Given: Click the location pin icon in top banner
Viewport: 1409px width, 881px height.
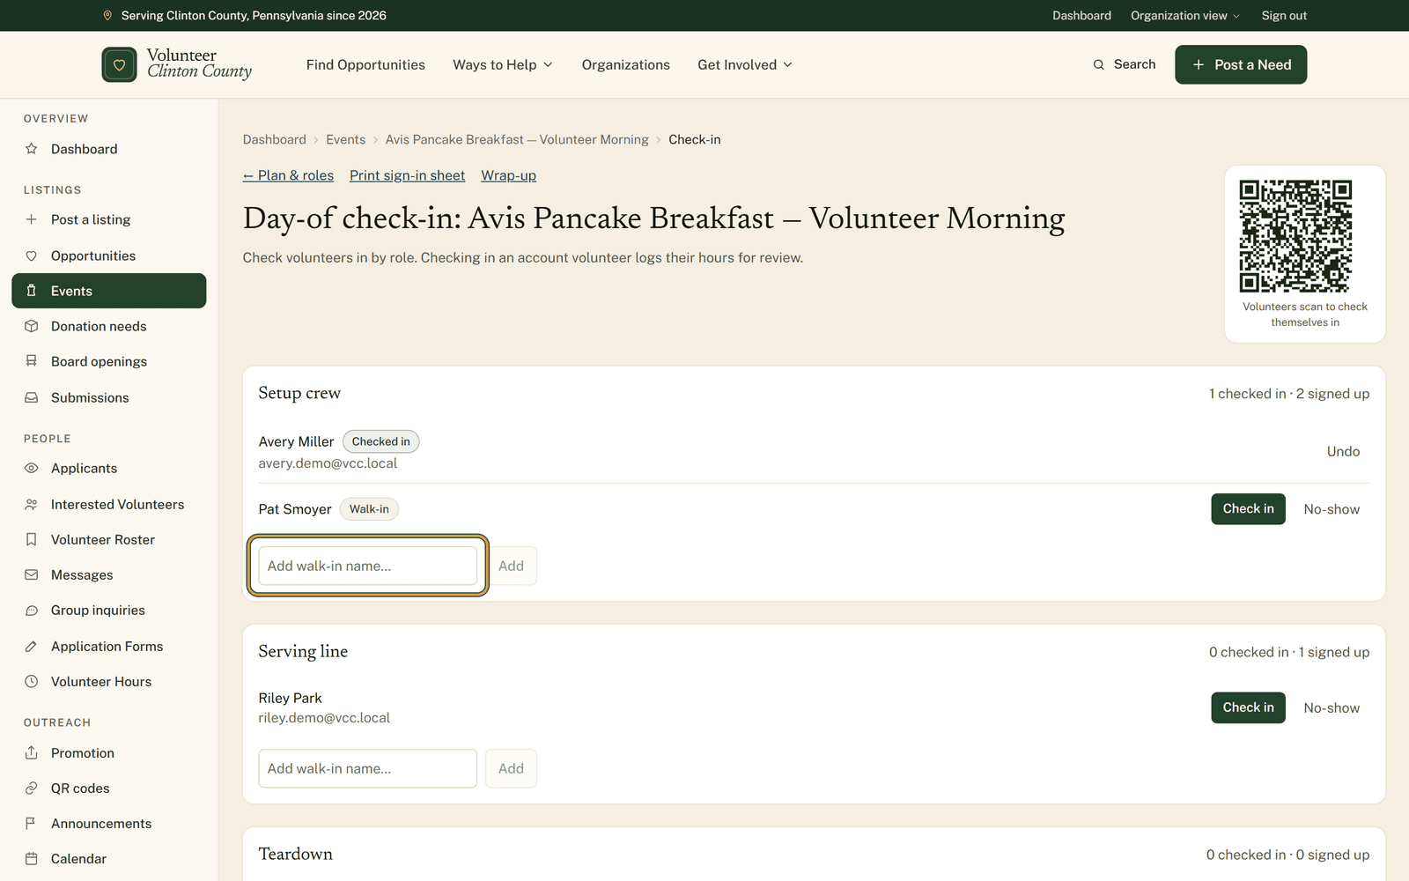Looking at the screenshot, I should point(107,16).
